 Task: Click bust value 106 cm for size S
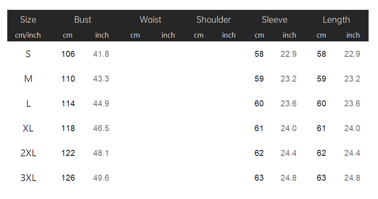click(x=68, y=54)
